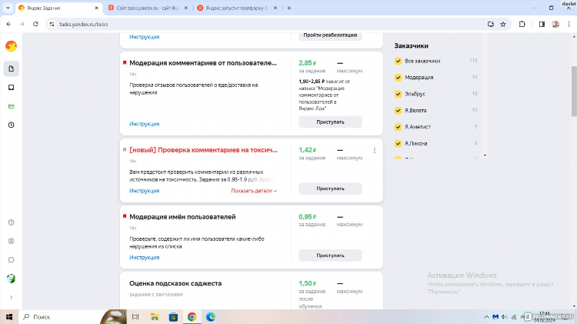Uncheck Эльбрус customer filter

(398, 94)
